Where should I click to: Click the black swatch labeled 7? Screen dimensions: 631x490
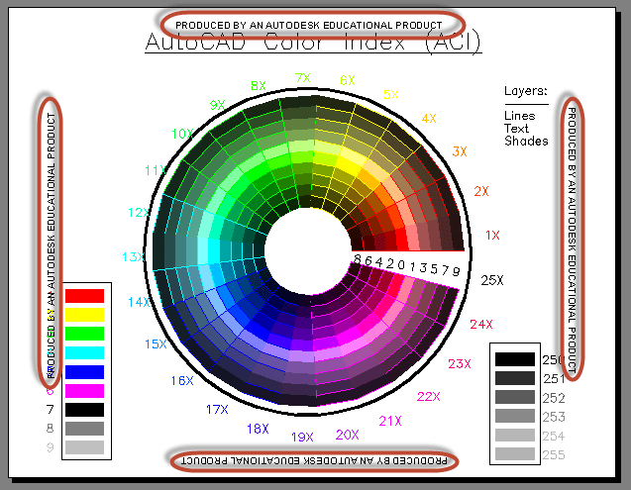tap(84, 410)
